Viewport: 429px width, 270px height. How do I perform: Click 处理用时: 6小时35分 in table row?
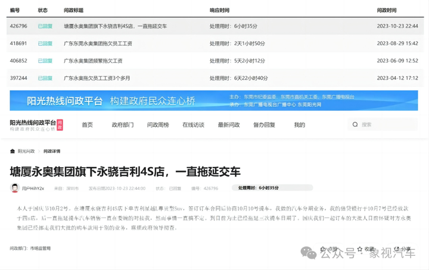234,26
